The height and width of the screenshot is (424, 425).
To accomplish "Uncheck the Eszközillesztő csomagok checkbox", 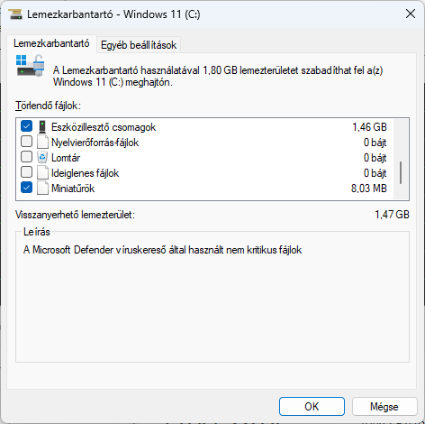I will (26, 126).
